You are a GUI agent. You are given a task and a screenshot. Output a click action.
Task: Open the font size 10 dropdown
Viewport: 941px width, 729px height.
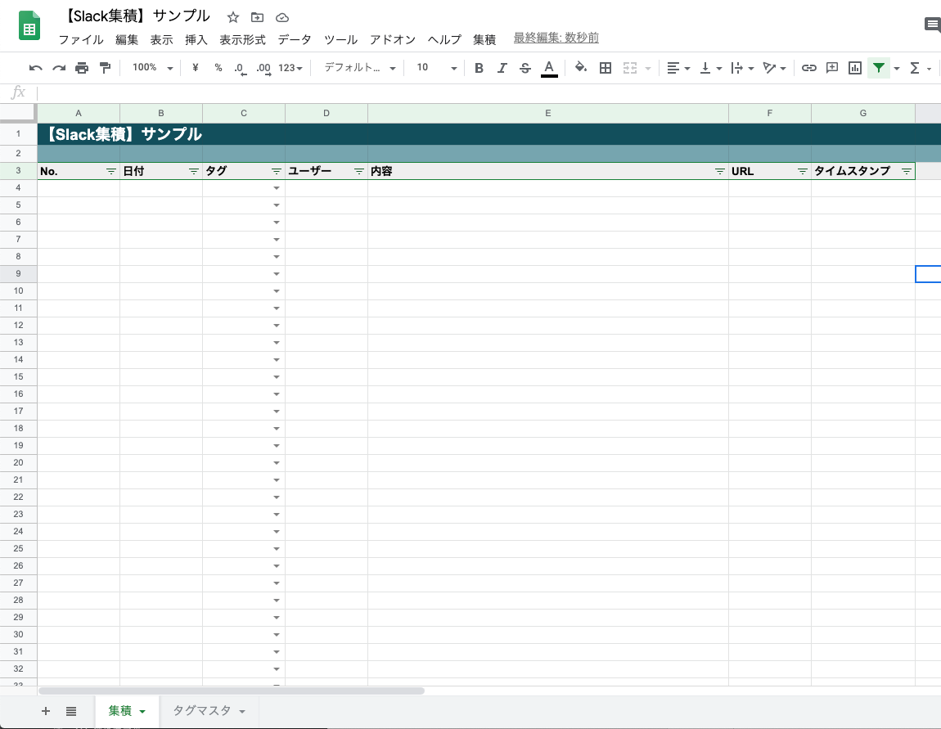[x=437, y=68]
